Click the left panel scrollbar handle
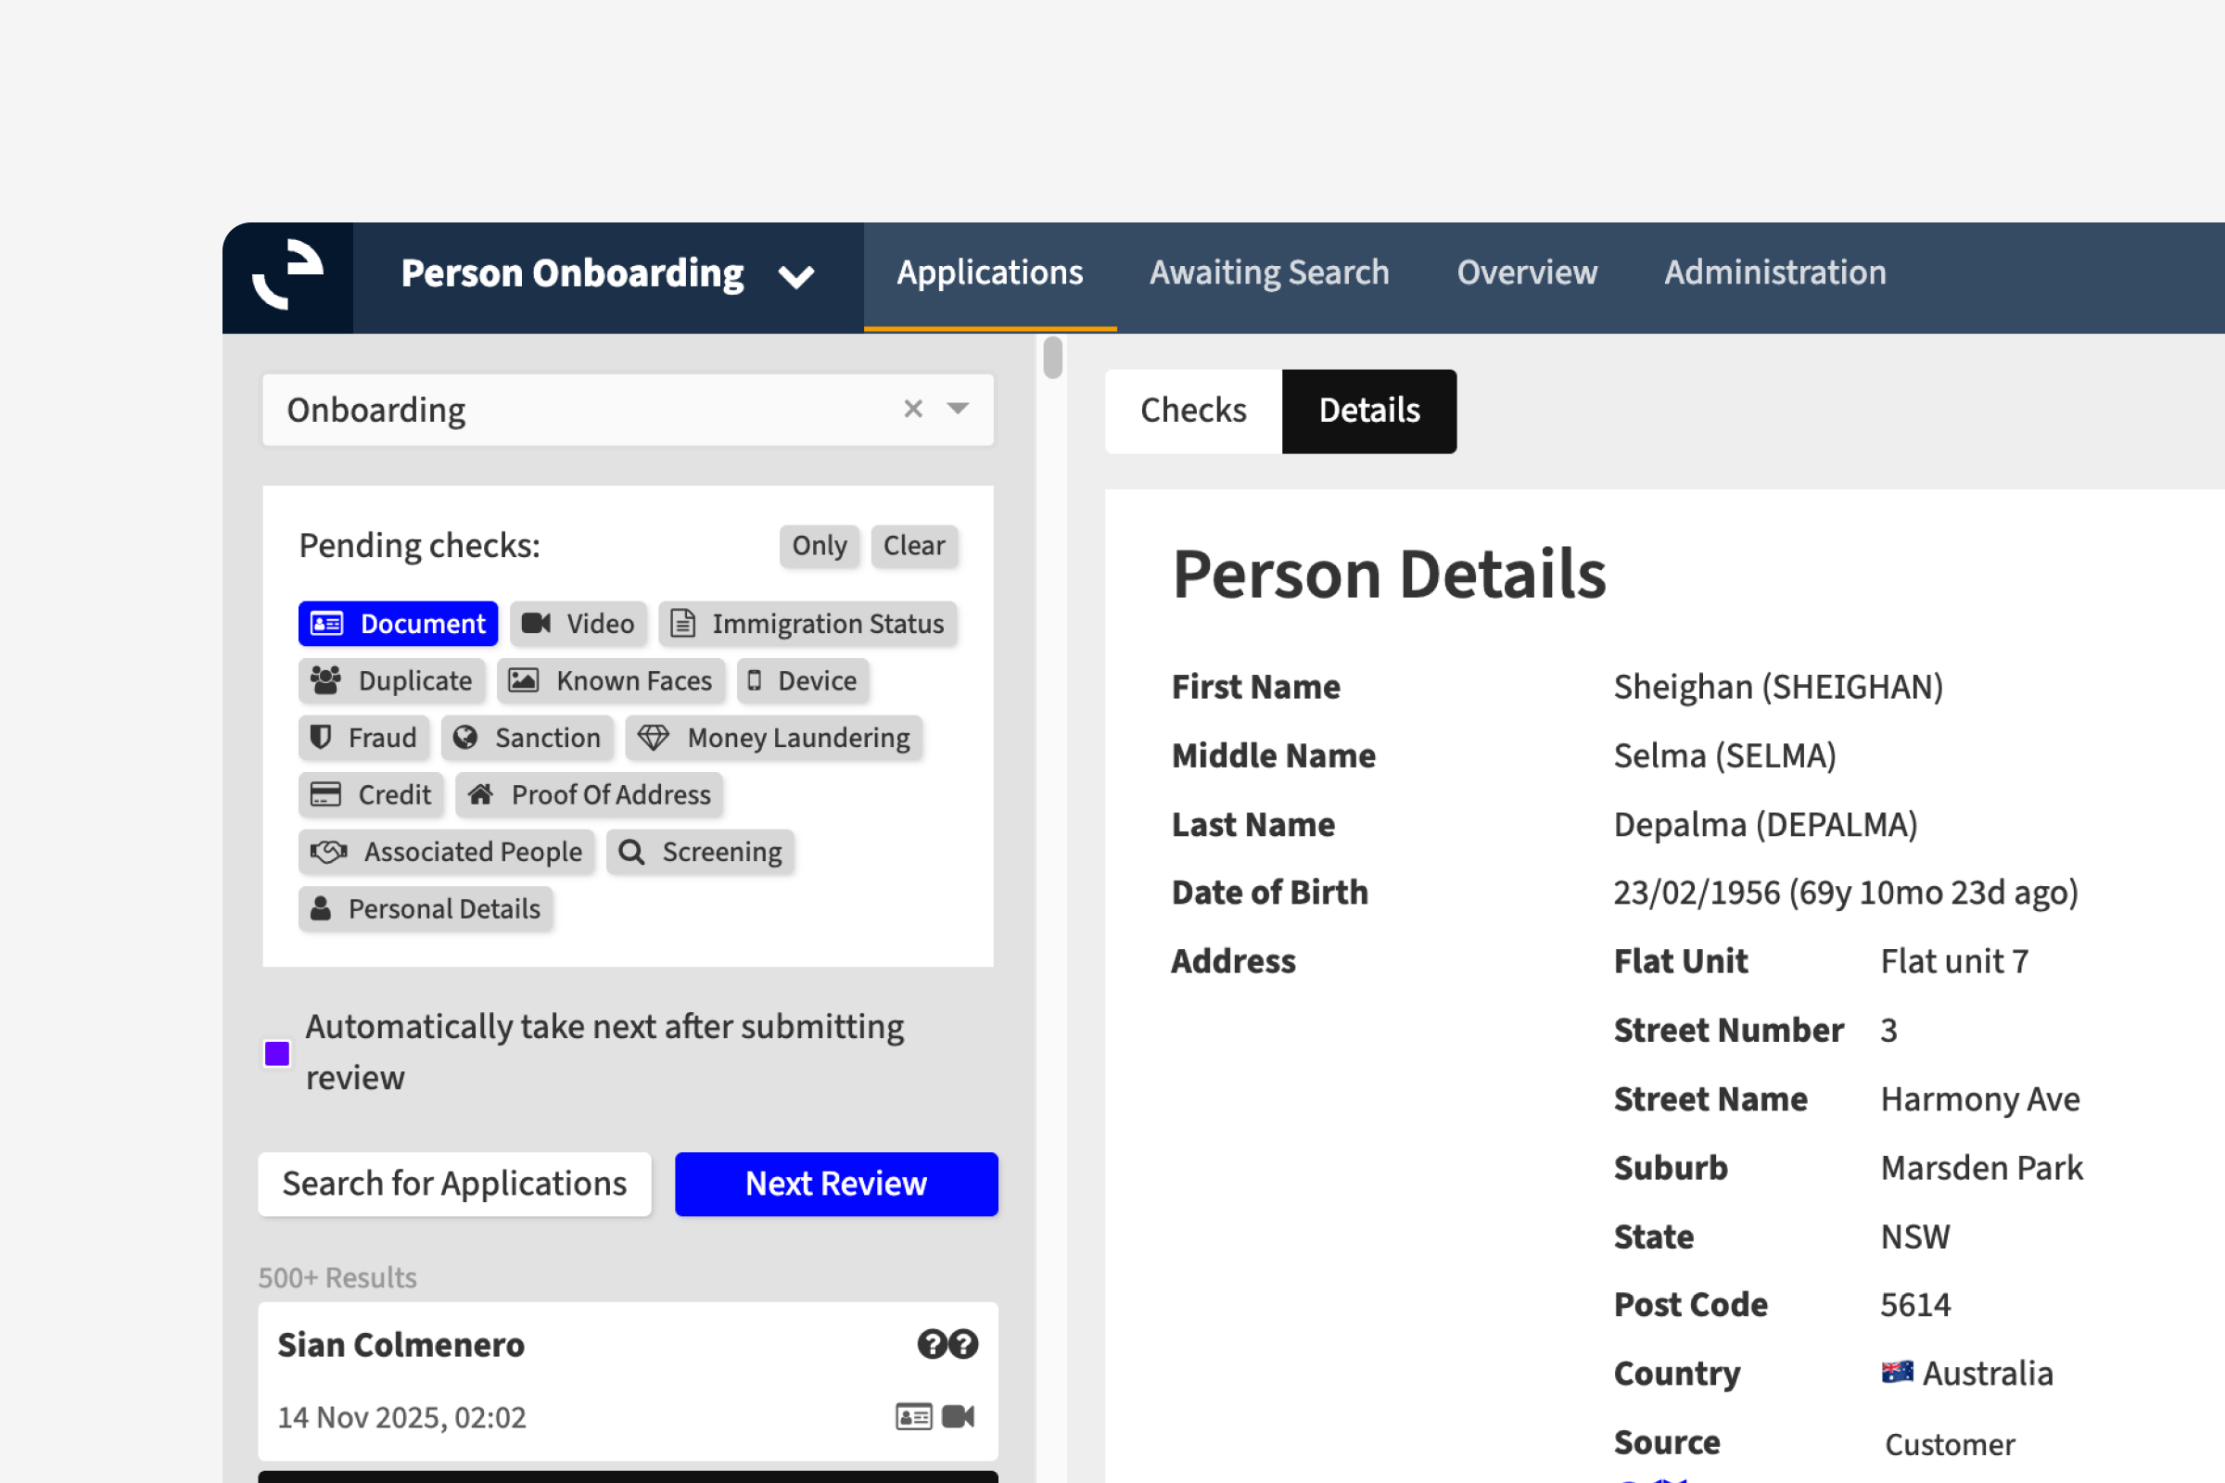Screen dimensions: 2225x1483 pos(1052,358)
